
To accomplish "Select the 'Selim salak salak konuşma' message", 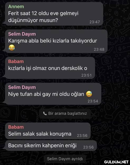I will tap(48, 131).
